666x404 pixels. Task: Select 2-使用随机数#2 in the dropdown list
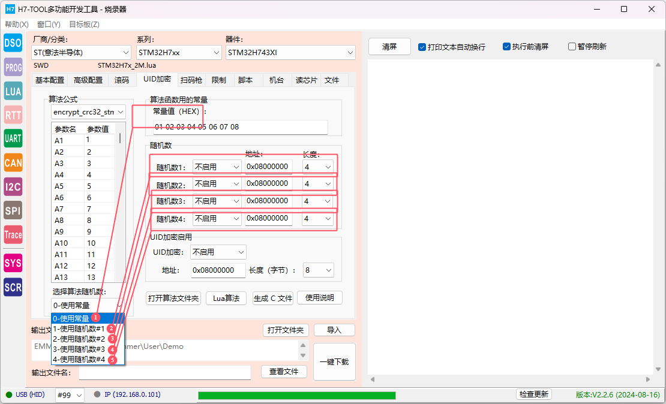click(88, 339)
